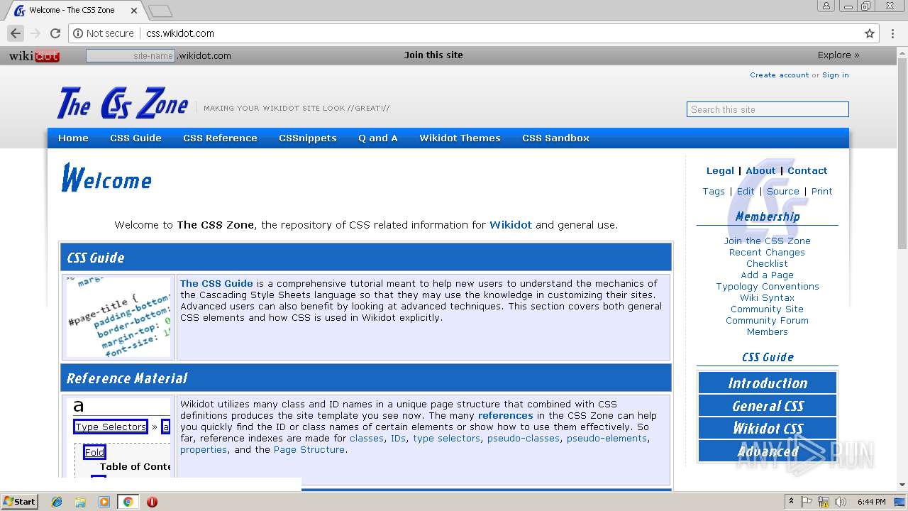This screenshot has width=908, height=511.
Task: Click the red antivirus taskbar icon
Action: (152, 502)
